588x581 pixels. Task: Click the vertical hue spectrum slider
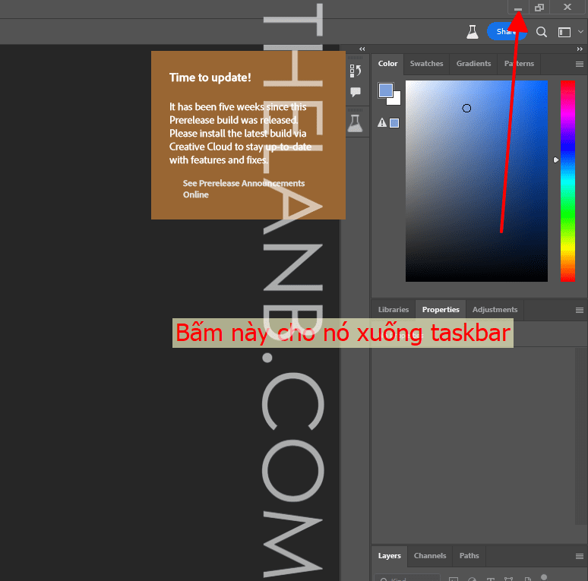(x=567, y=181)
